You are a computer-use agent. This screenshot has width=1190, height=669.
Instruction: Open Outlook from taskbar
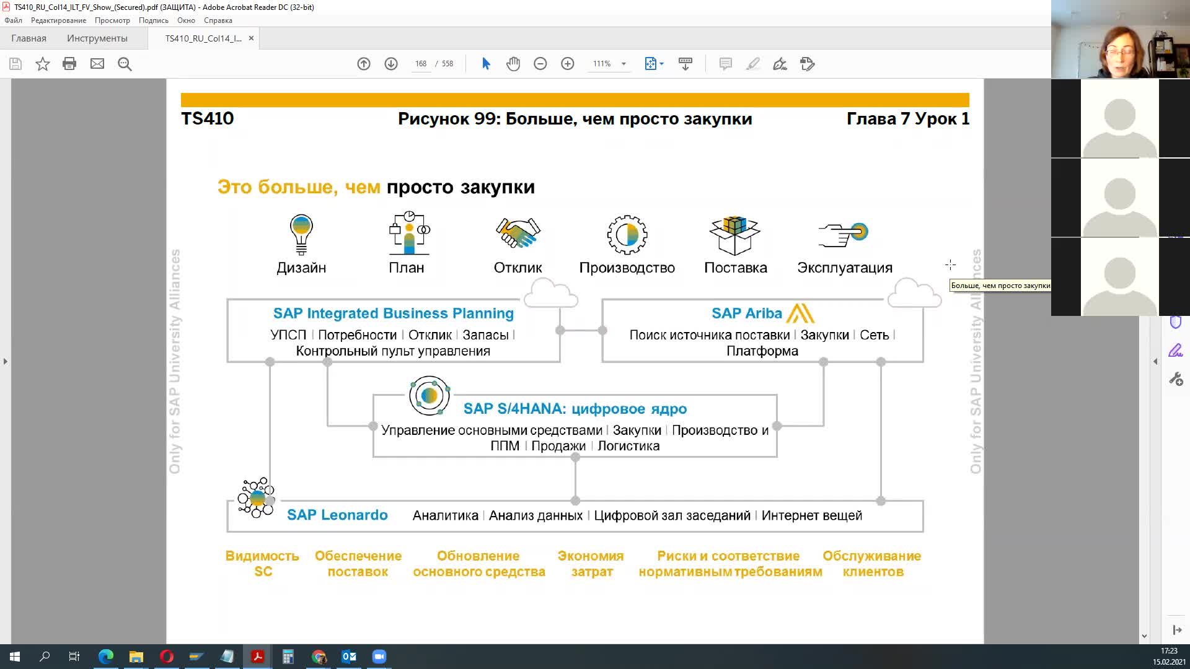point(349,657)
